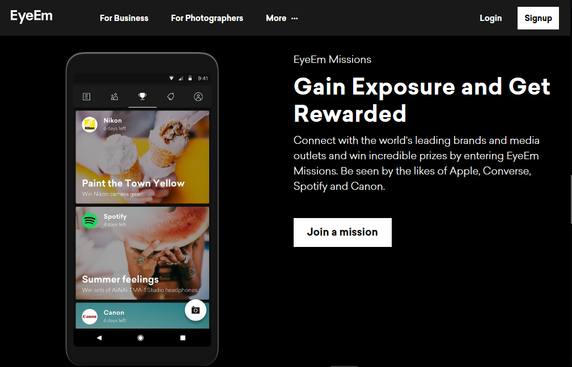Click the Nikon brand logo
The height and width of the screenshot is (367, 572).
click(x=90, y=125)
